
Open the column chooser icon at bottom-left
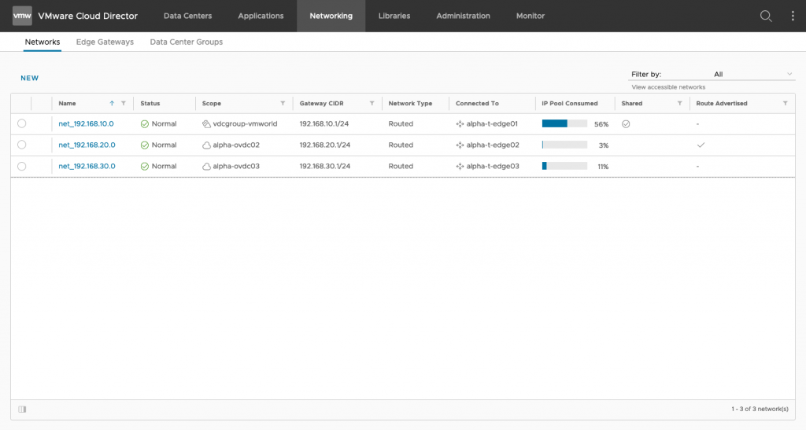[x=22, y=409]
